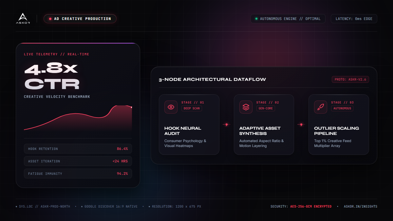Click the ADAPTIVE ASSET SYNTHESIS title

pyautogui.click(x=260, y=131)
